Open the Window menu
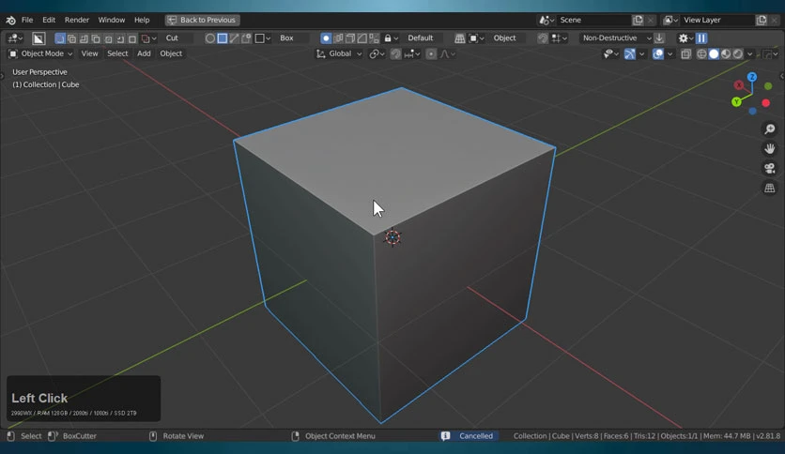The width and height of the screenshot is (785, 454). coord(111,20)
